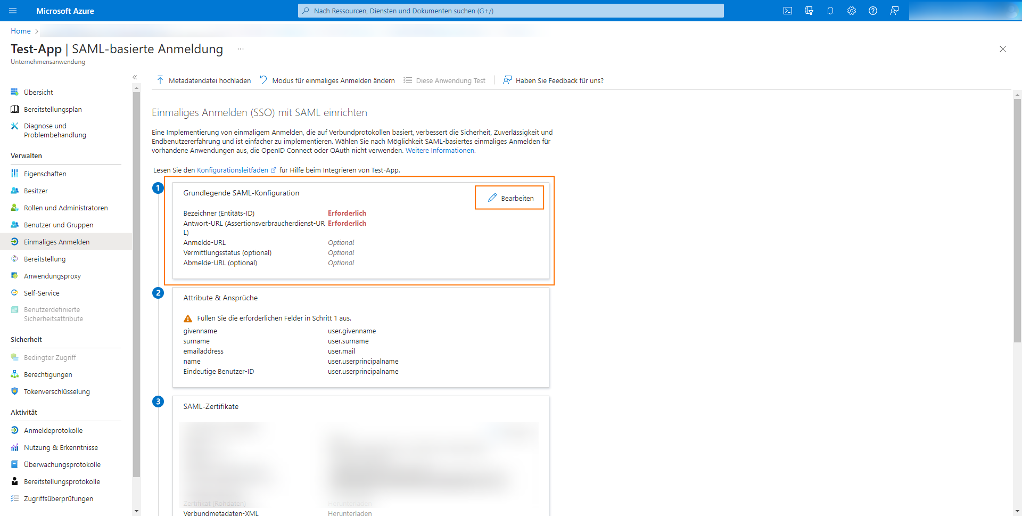The width and height of the screenshot is (1022, 516).
Task: Collapse the left navigation pane with the chevron
Action: tap(135, 77)
